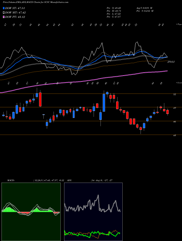This screenshot has height=241, width=182.
Task: Click the chart title mentioning SCSC MunafaSutra.com
Action: 36,2
